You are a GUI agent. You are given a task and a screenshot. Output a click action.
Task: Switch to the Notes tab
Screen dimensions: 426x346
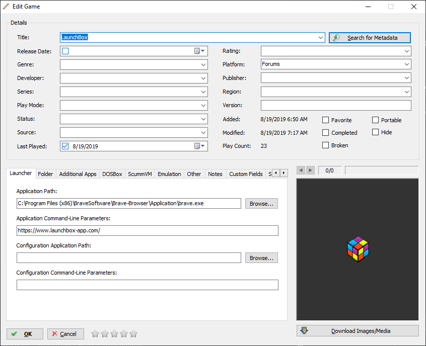click(x=215, y=174)
